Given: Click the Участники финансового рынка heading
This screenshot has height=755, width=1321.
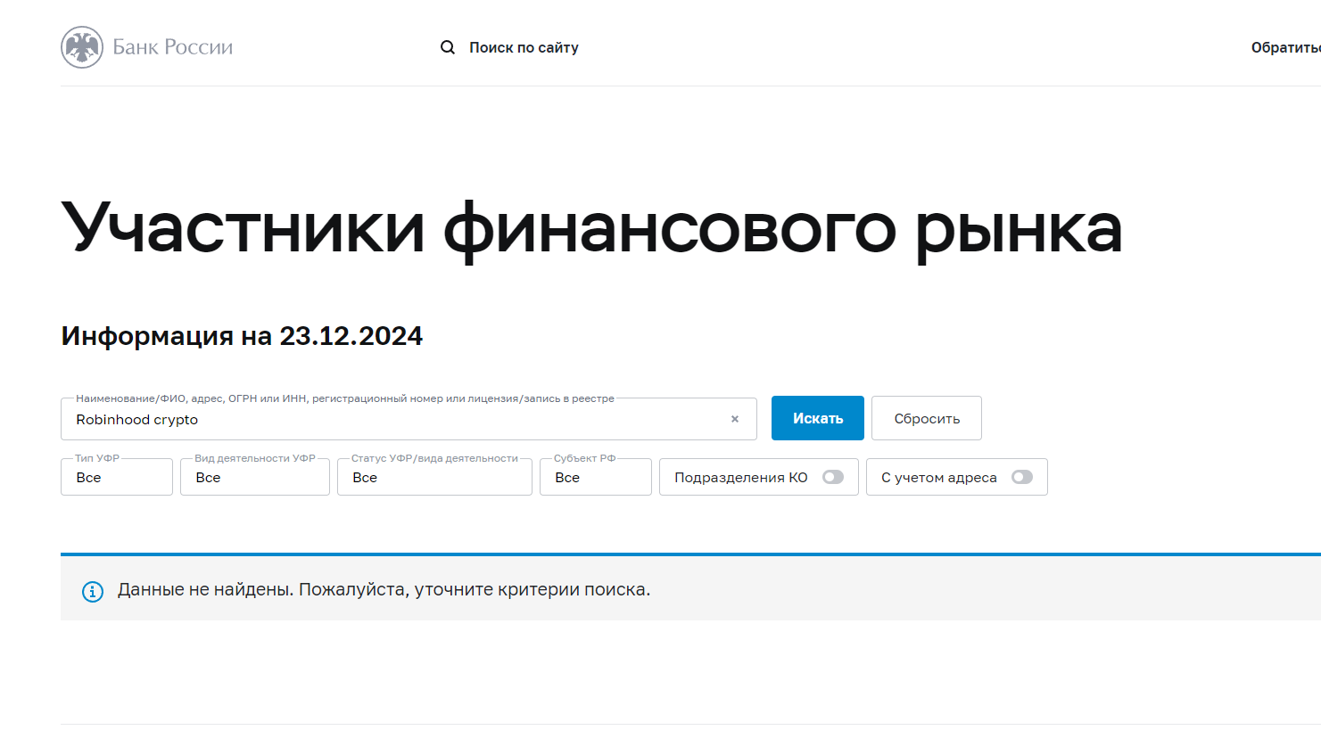Looking at the screenshot, I should pos(591,229).
